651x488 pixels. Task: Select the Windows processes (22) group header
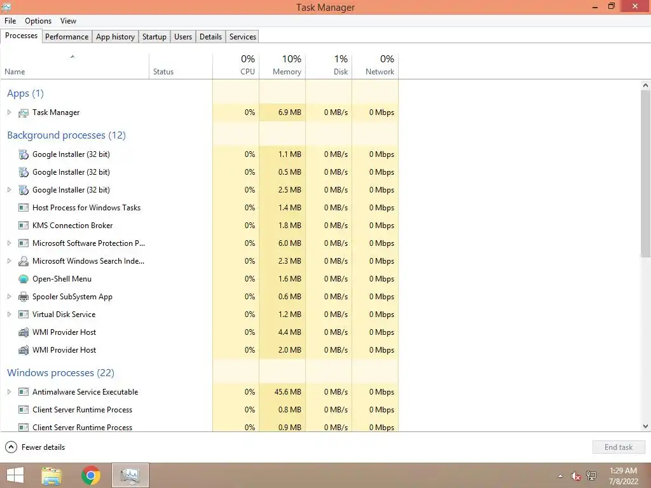click(60, 373)
